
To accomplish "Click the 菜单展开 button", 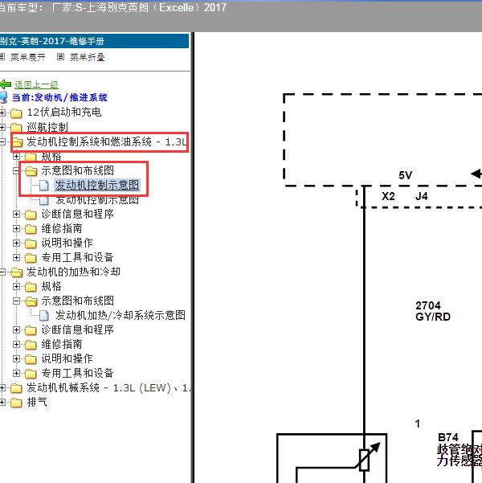I will point(28,57).
